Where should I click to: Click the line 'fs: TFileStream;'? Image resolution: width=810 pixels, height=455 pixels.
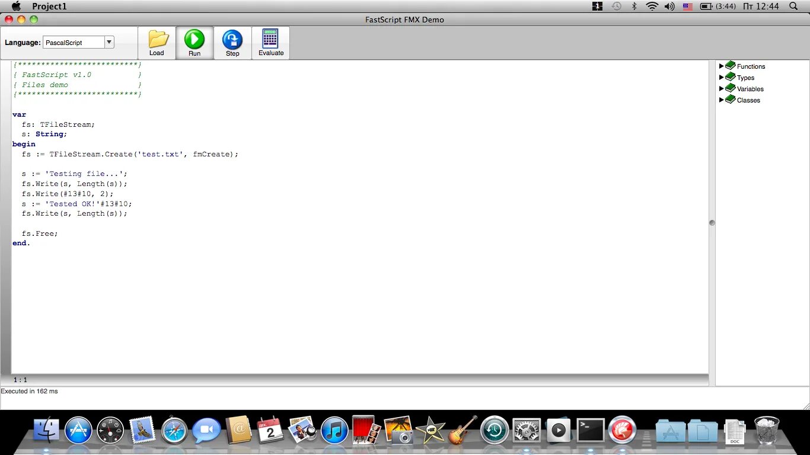[58, 124]
